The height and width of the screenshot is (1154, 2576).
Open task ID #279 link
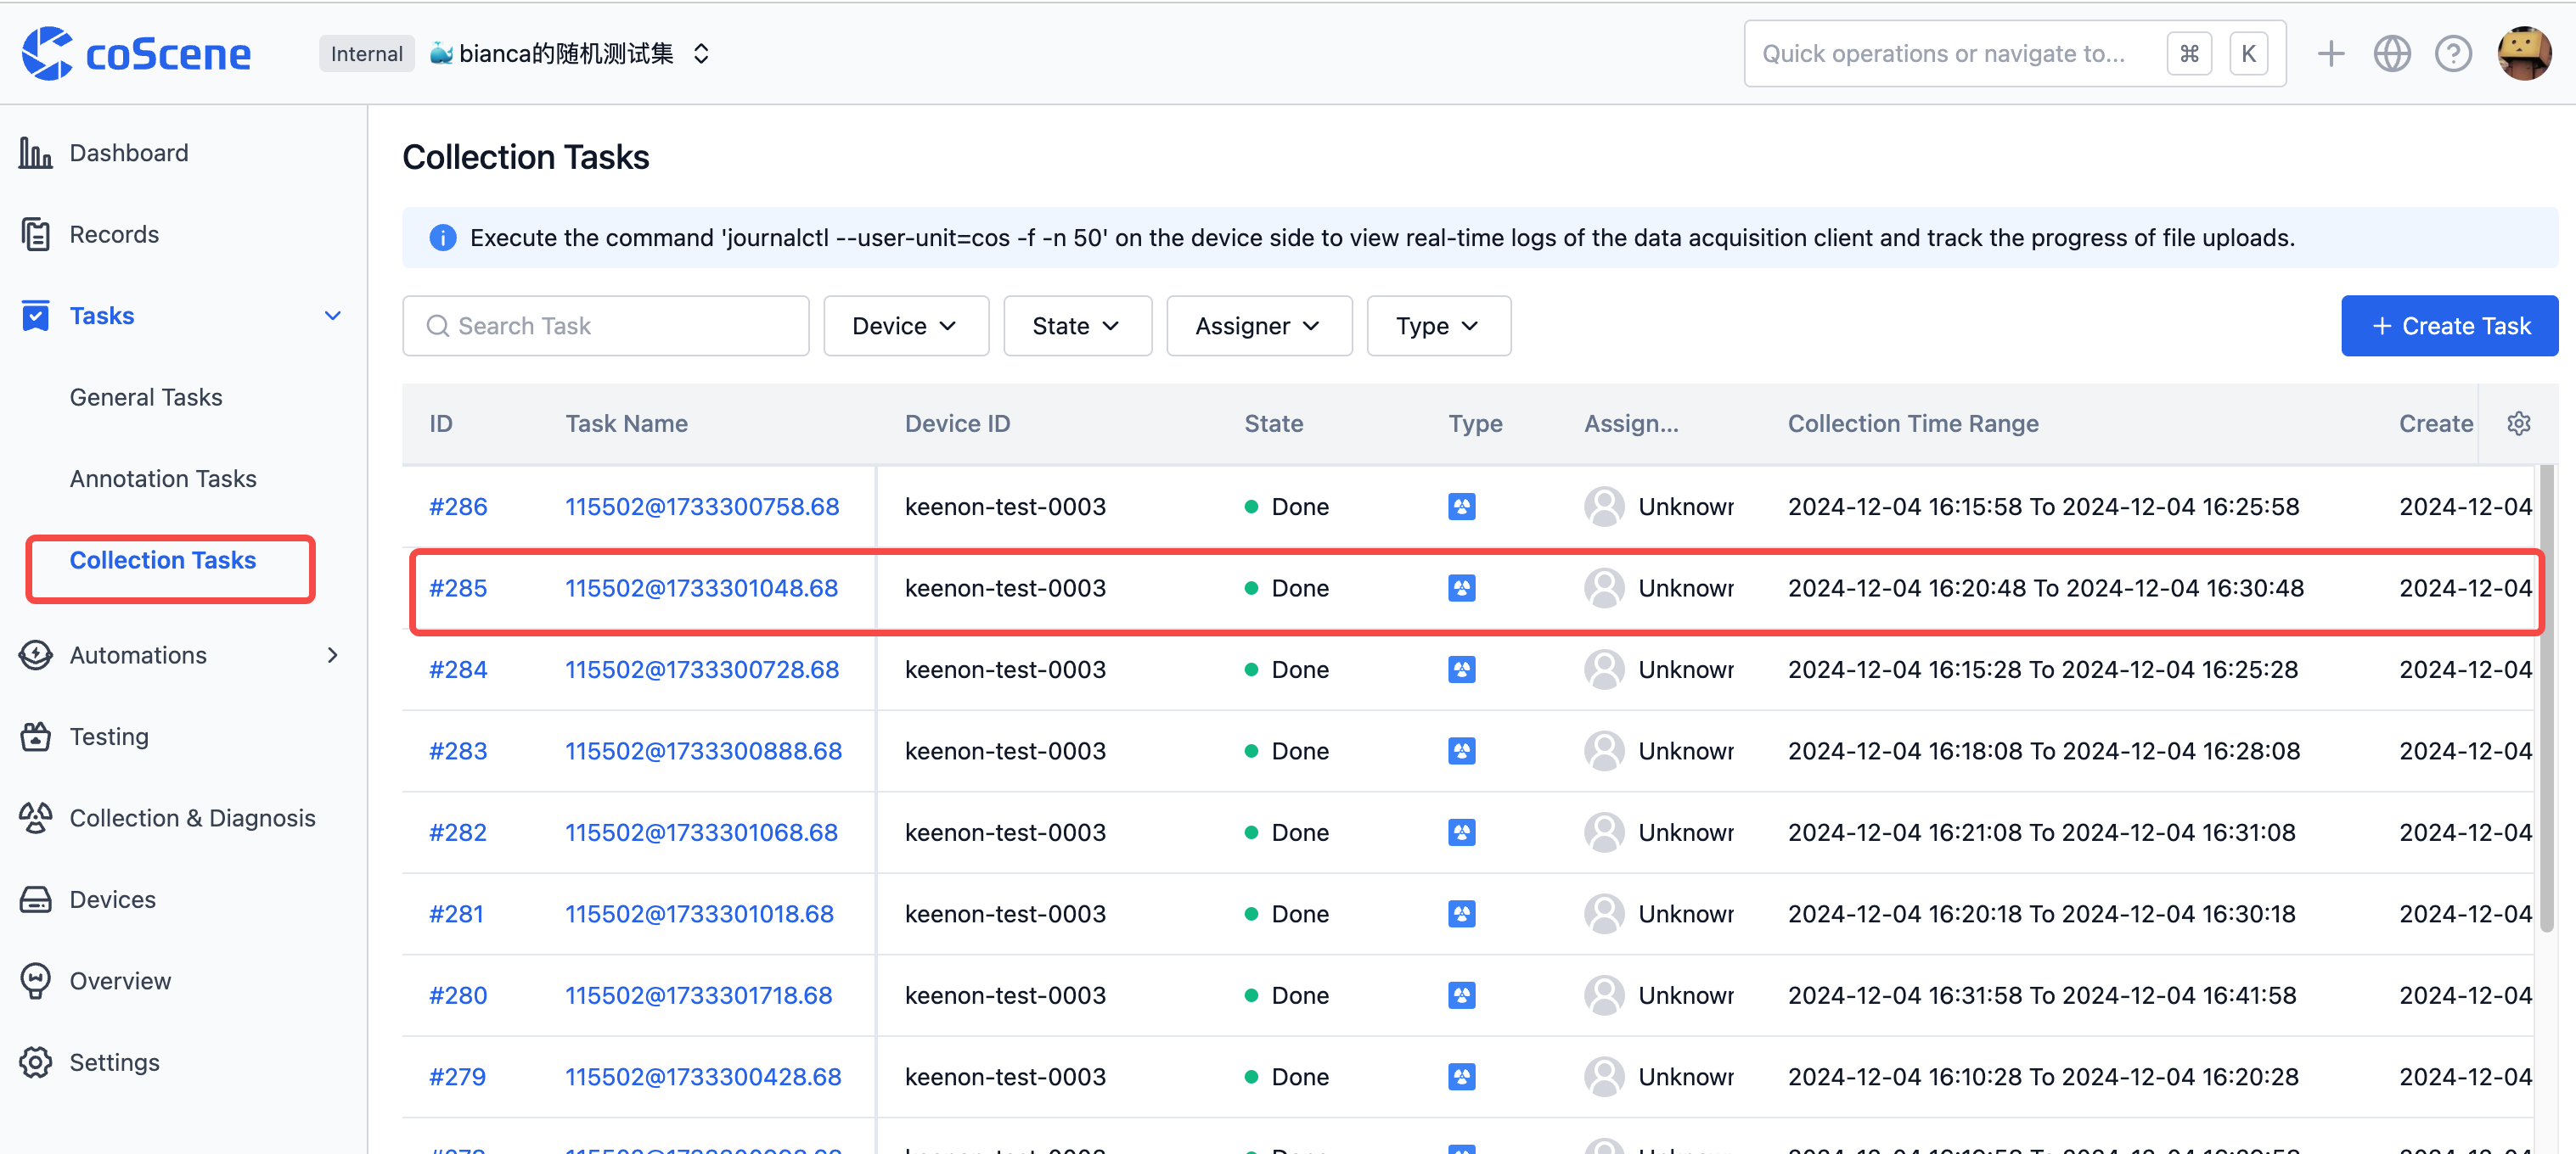coord(457,1077)
